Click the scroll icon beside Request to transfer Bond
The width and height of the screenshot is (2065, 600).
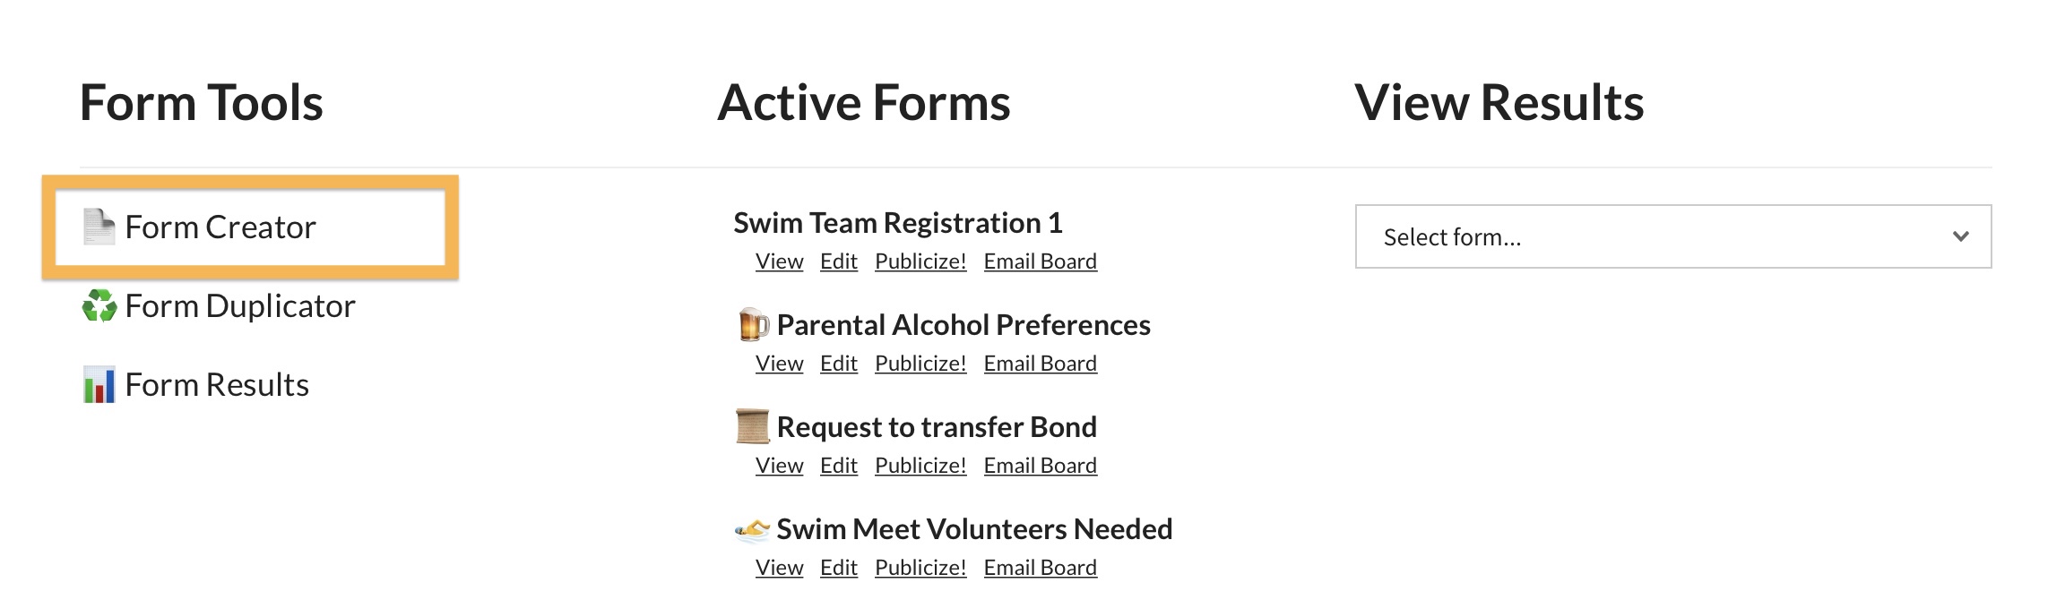(753, 426)
